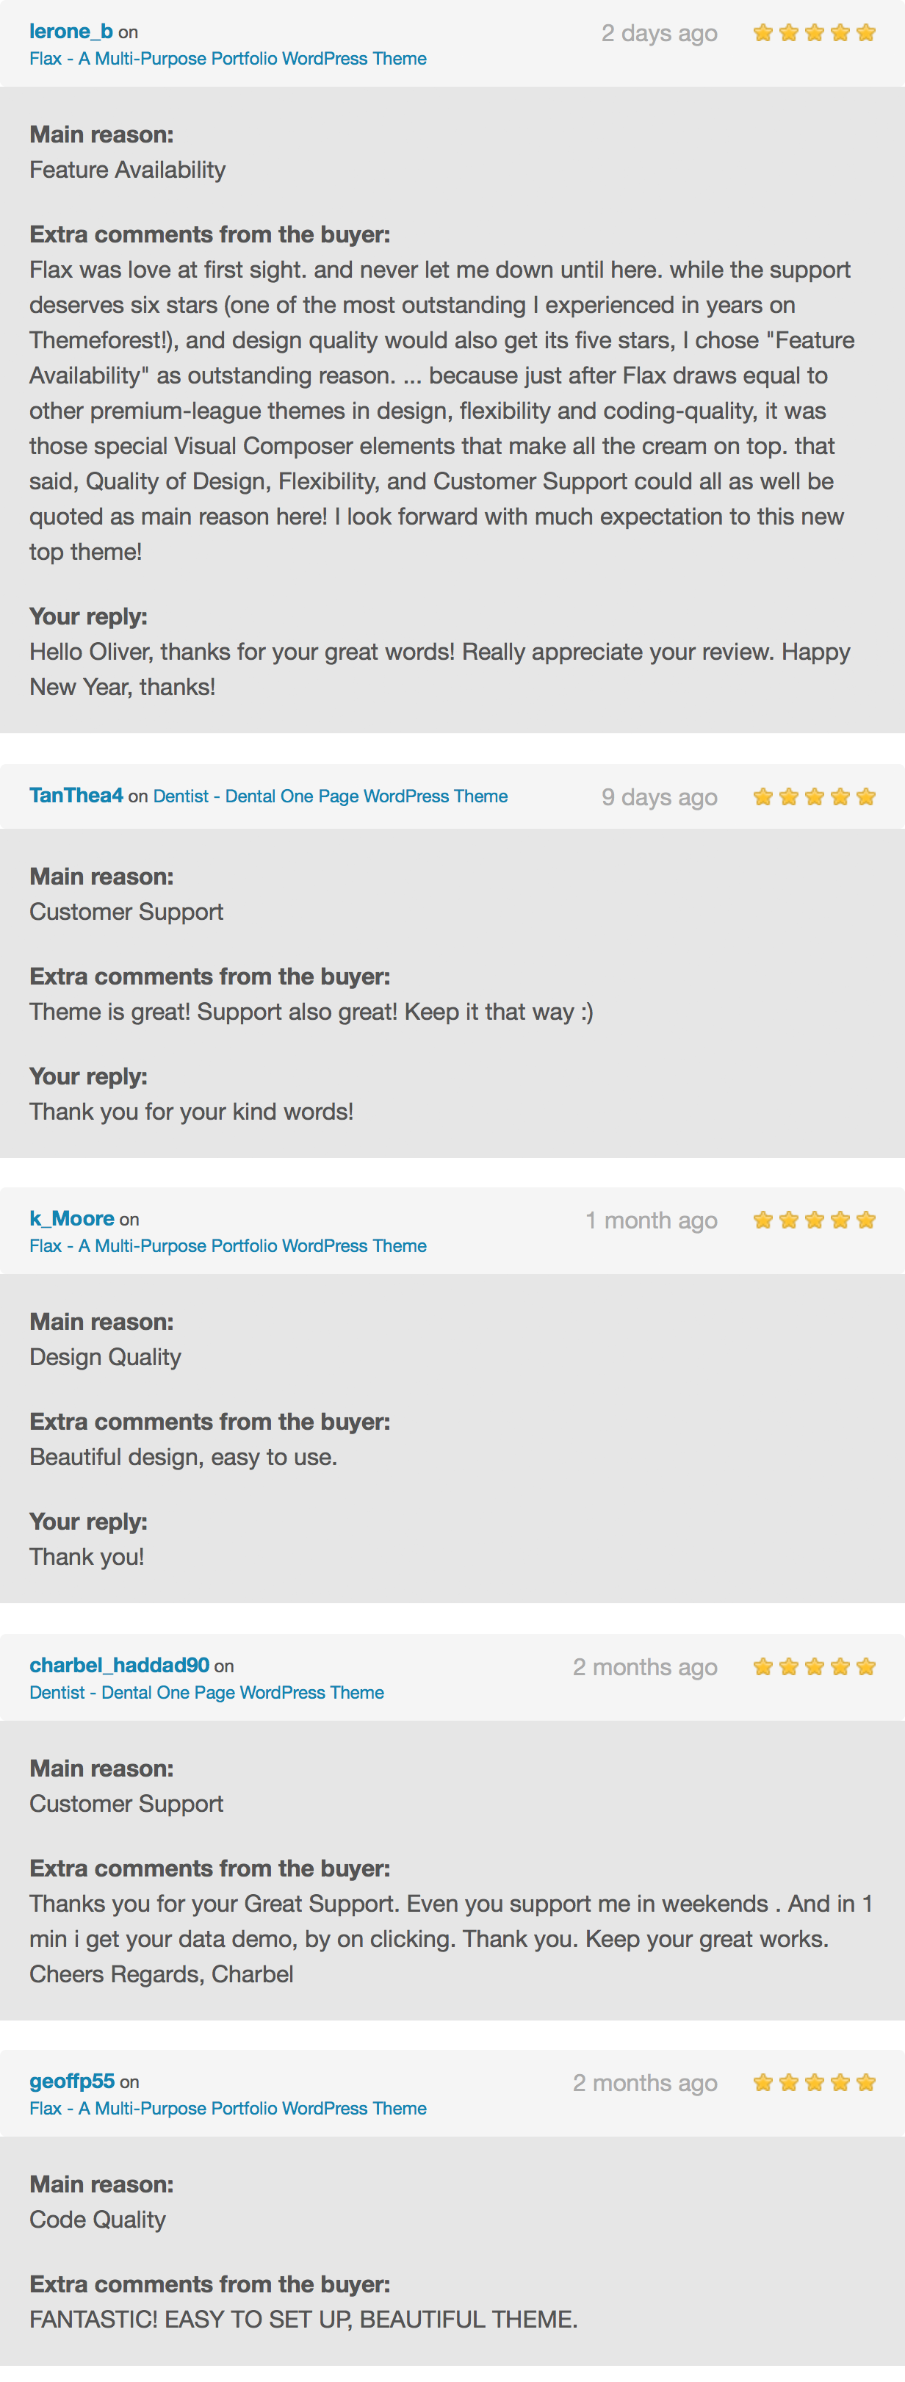Open geoffp55 user profile
This screenshot has height=2382, width=905.
click(72, 2081)
